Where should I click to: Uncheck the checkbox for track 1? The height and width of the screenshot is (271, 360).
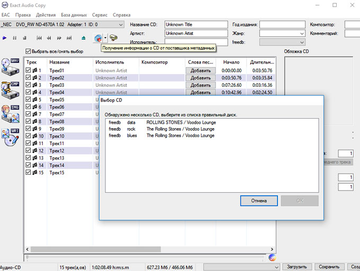click(x=29, y=70)
